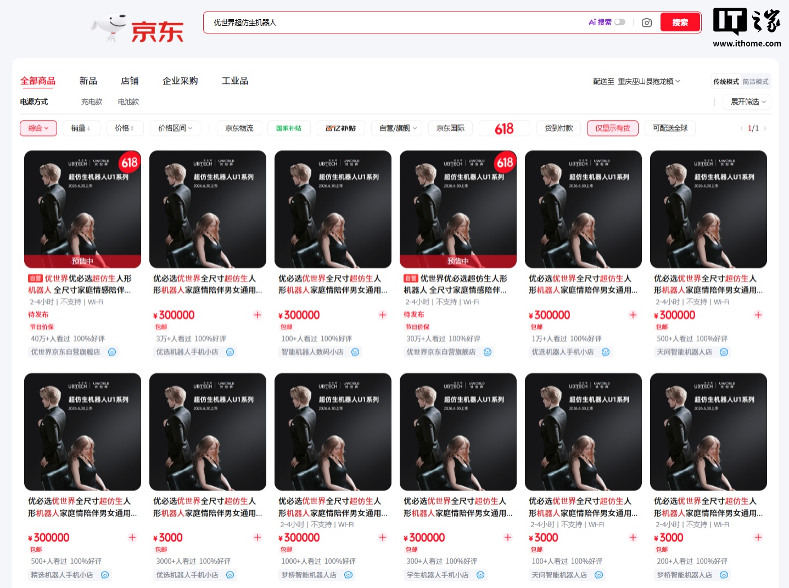Toggle the 京东国际 filter
789x588 pixels.
coord(450,128)
